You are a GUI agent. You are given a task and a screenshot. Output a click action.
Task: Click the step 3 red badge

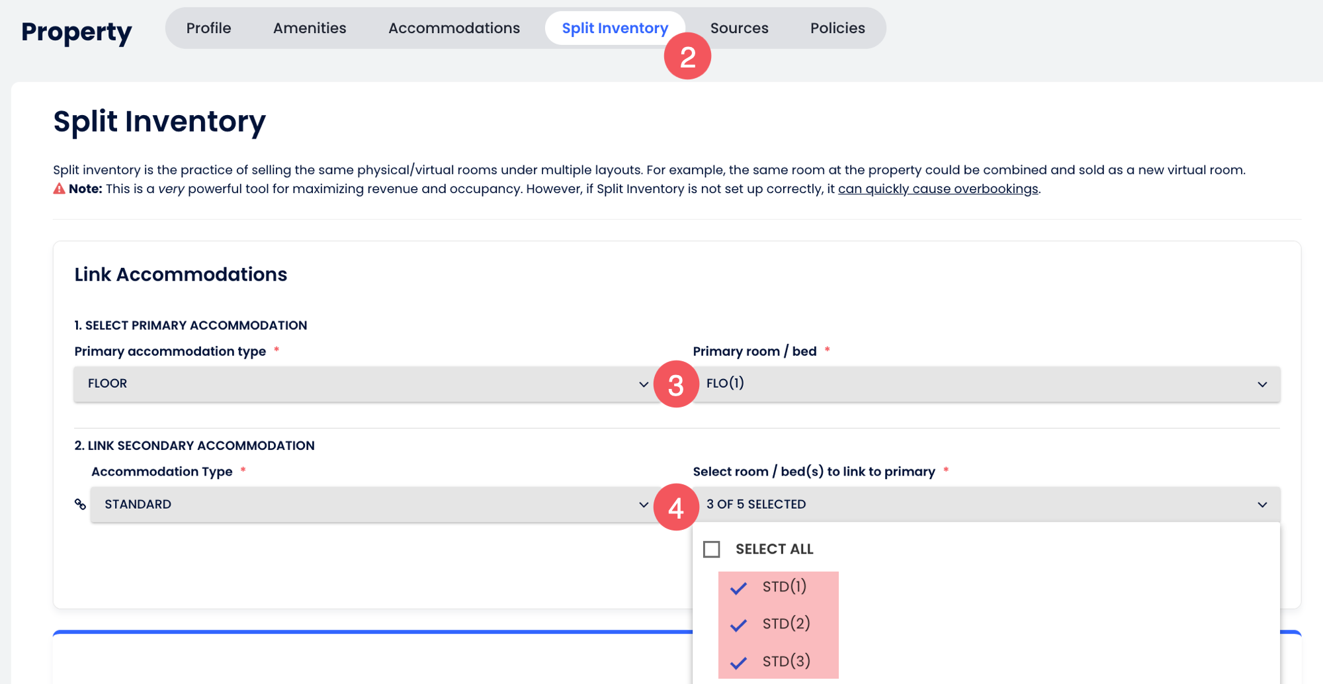pyautogui.click(x=675, y=385)
